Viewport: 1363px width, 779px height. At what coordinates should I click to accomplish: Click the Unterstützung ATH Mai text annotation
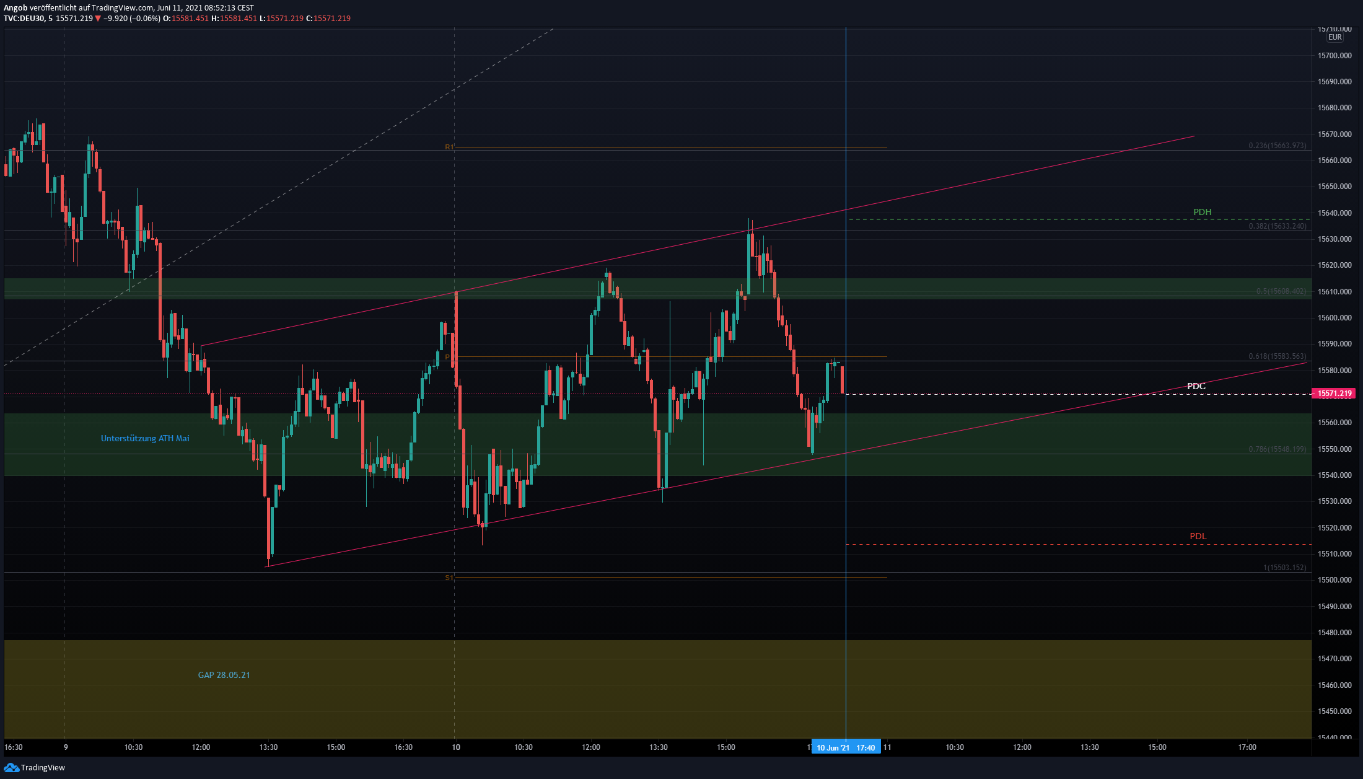point(145,438)
